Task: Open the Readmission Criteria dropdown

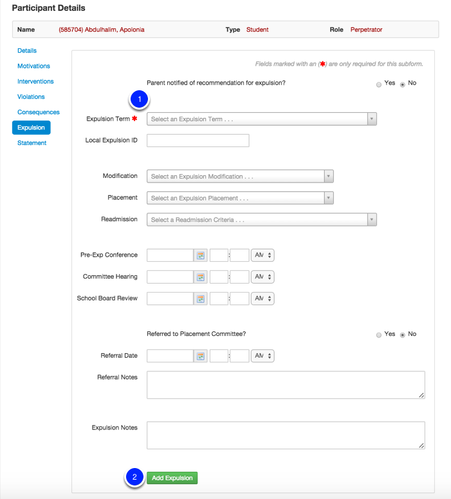Action: click(x=262, y=220)
